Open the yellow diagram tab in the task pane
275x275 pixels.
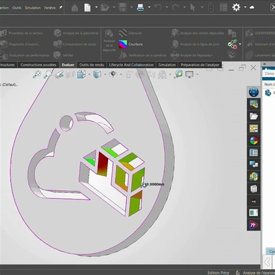point(254,129)
